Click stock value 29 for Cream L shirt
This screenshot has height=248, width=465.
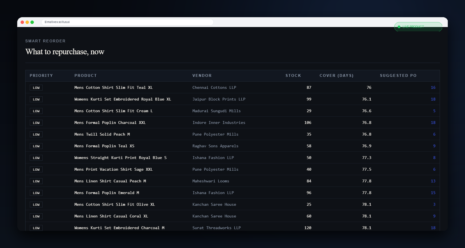click(309, 111)
